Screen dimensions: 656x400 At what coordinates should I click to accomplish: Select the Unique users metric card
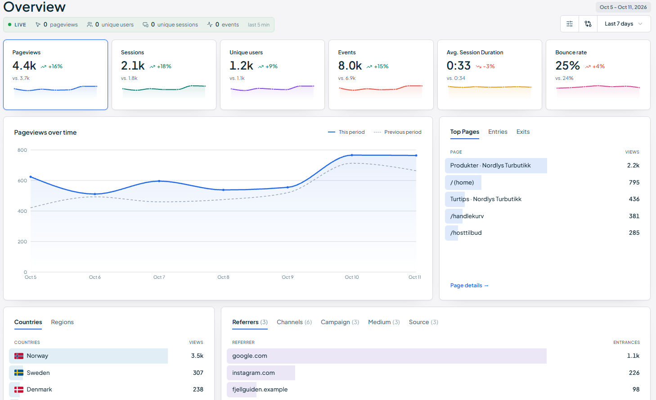tap(272, 75)
